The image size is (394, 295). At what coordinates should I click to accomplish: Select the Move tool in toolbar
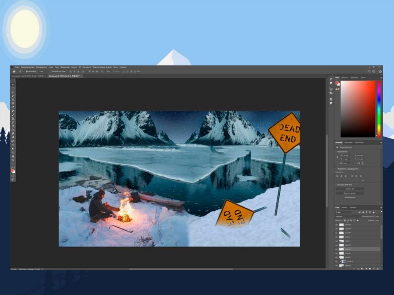pyautogui.click(x=13, y=85)
